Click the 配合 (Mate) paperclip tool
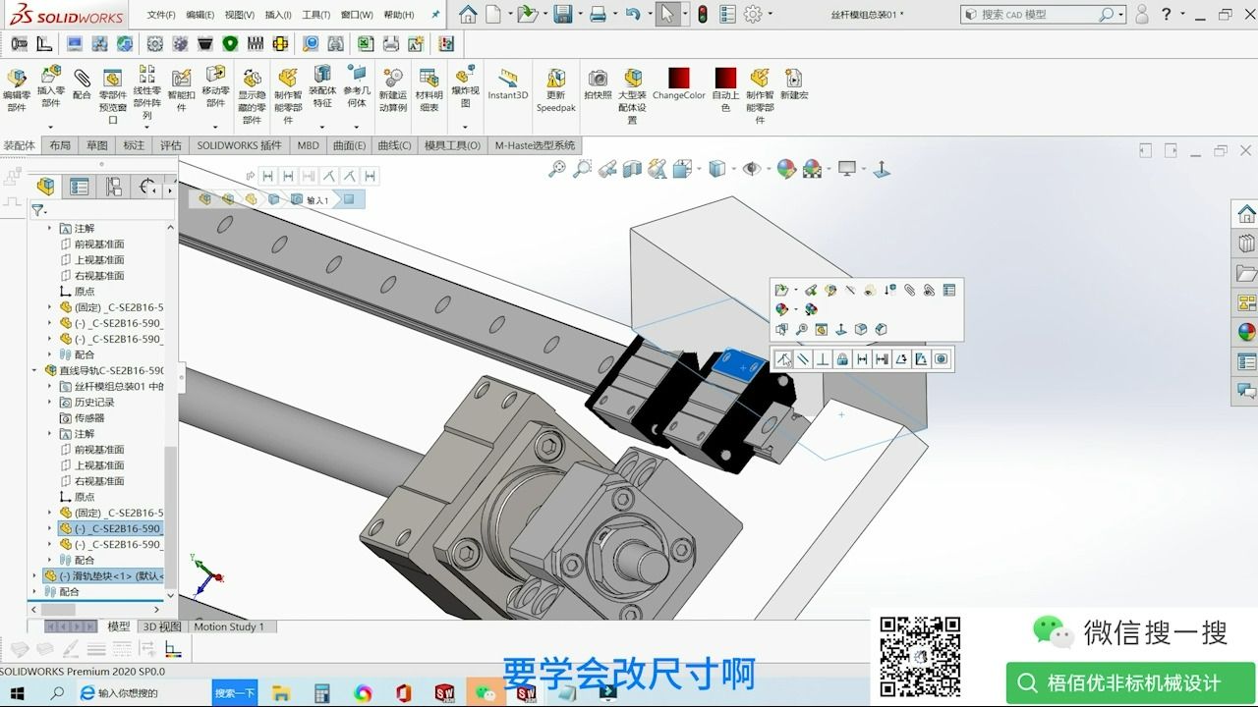This screenshot has height=707, width=1258. [82, 84]
